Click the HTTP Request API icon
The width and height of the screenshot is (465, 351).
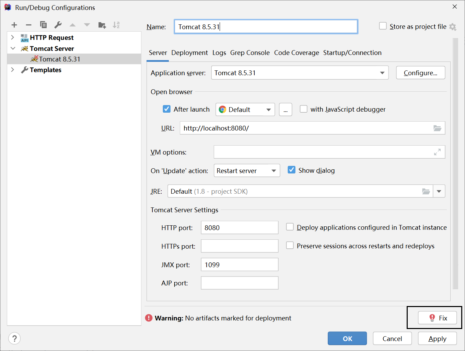tap(24, 38)
